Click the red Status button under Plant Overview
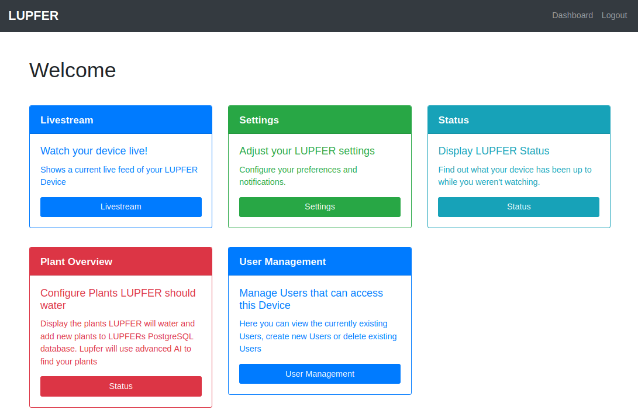The image size is (638, 413). click(120, 386)
